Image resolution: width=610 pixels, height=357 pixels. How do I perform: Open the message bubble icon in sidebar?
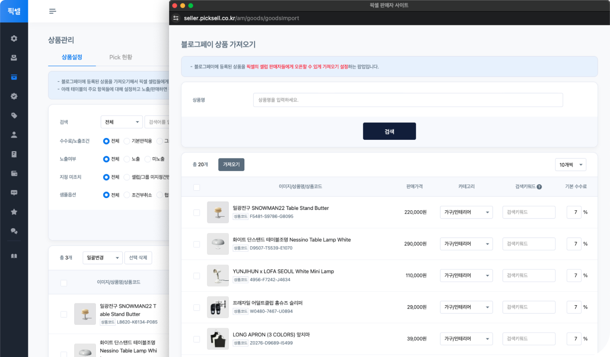pos(14,192)
